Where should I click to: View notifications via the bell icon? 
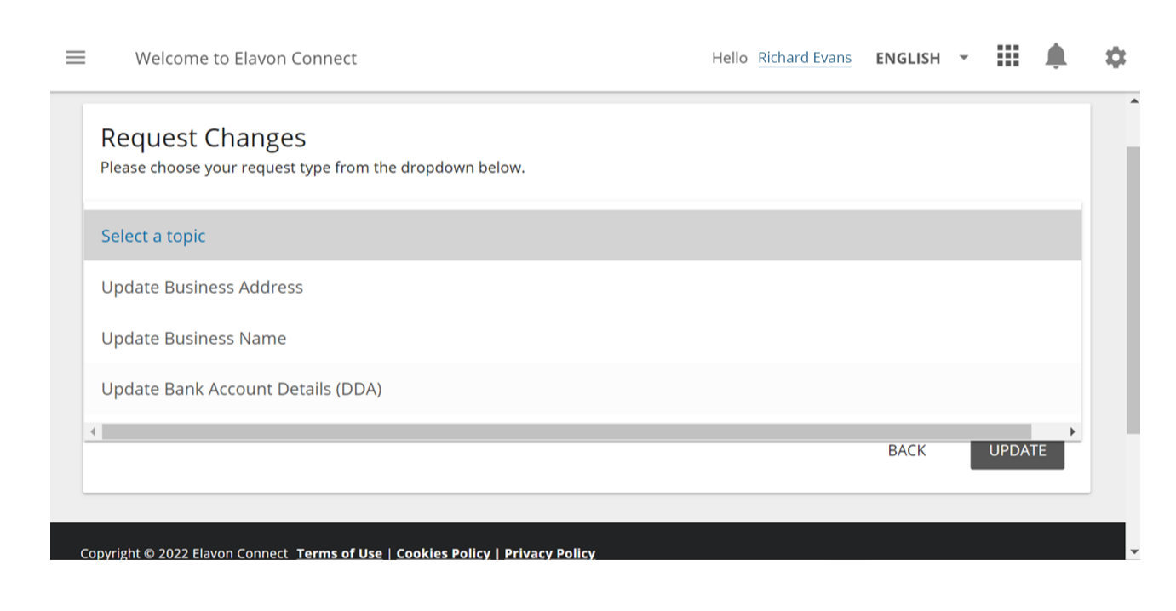pos(1056,57)
